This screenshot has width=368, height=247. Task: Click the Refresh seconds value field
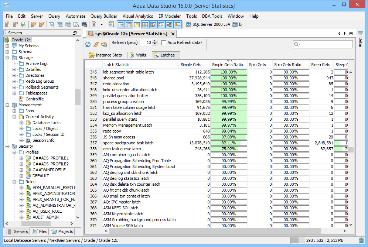[146, 42]
